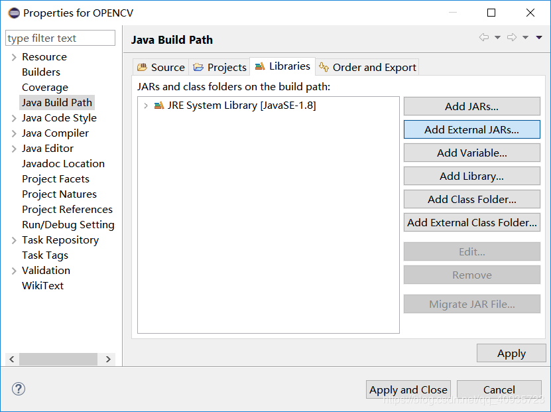This screenshot has width=551, height=412.
Task: Expand the Task Repository category
Action: tap(14, 240)
